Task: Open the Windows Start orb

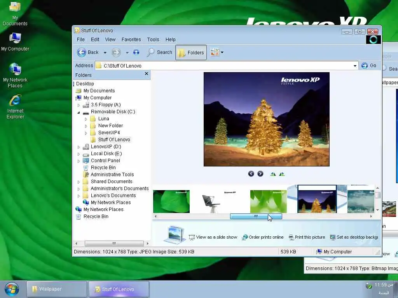Action: [12, 289]
